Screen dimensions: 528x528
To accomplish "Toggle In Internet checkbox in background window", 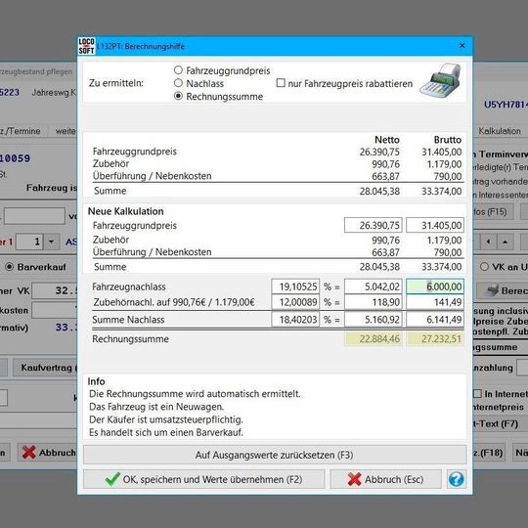I will (477, 393).
